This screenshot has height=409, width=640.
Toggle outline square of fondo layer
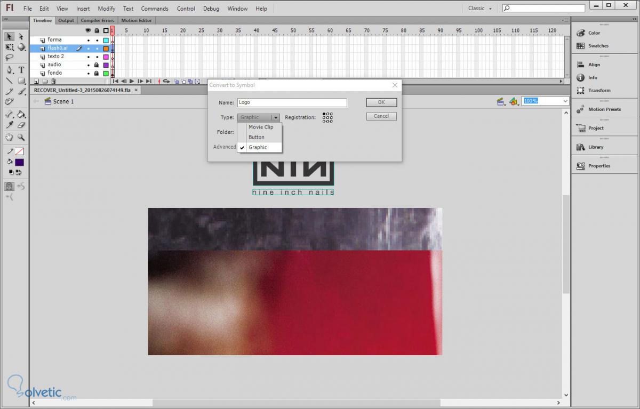point(106,73)
